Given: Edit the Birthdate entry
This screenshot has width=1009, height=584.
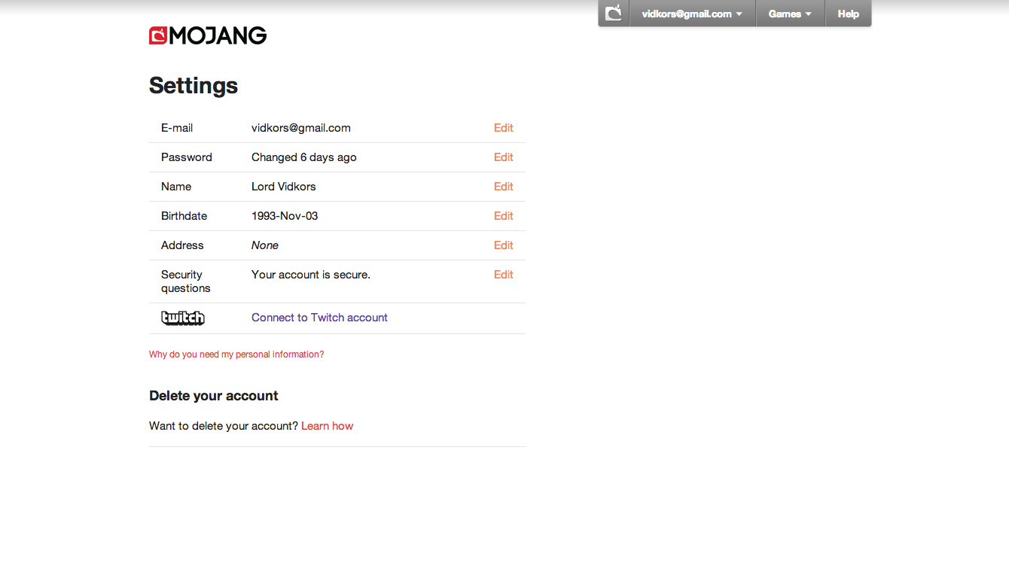Looking at the screenshot, I should coord(503,216).
